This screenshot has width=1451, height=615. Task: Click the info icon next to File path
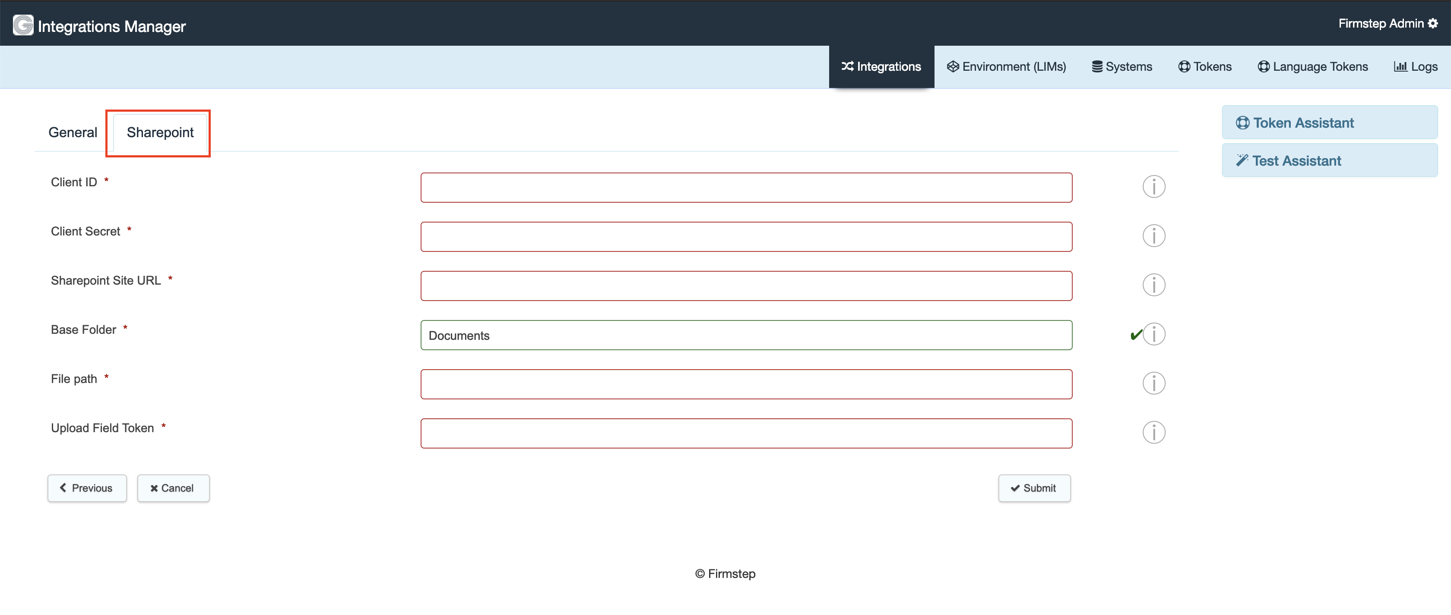point(1153,383)
